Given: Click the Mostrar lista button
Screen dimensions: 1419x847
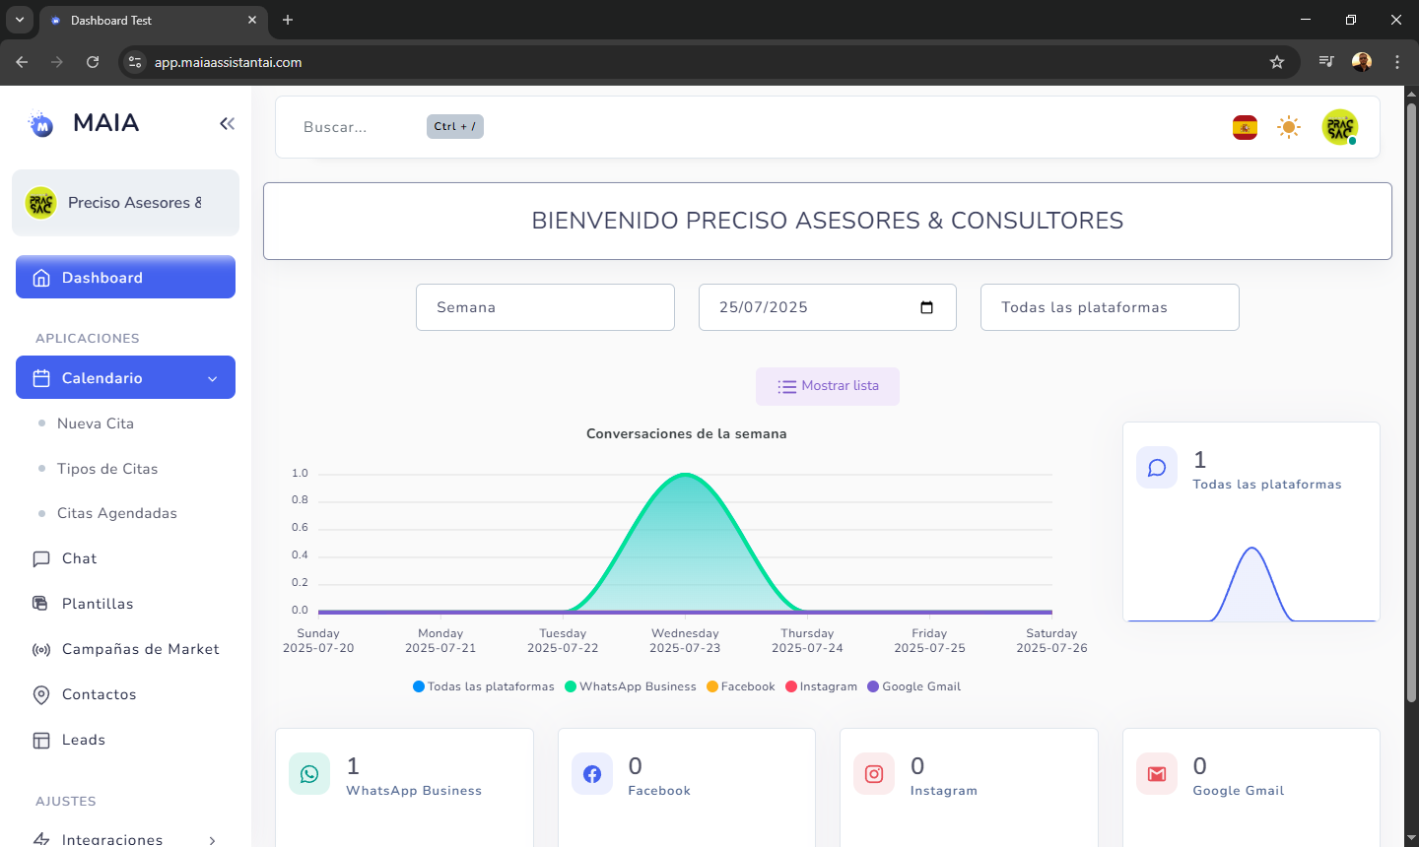Looking at the screenshot, I should 828,386.
